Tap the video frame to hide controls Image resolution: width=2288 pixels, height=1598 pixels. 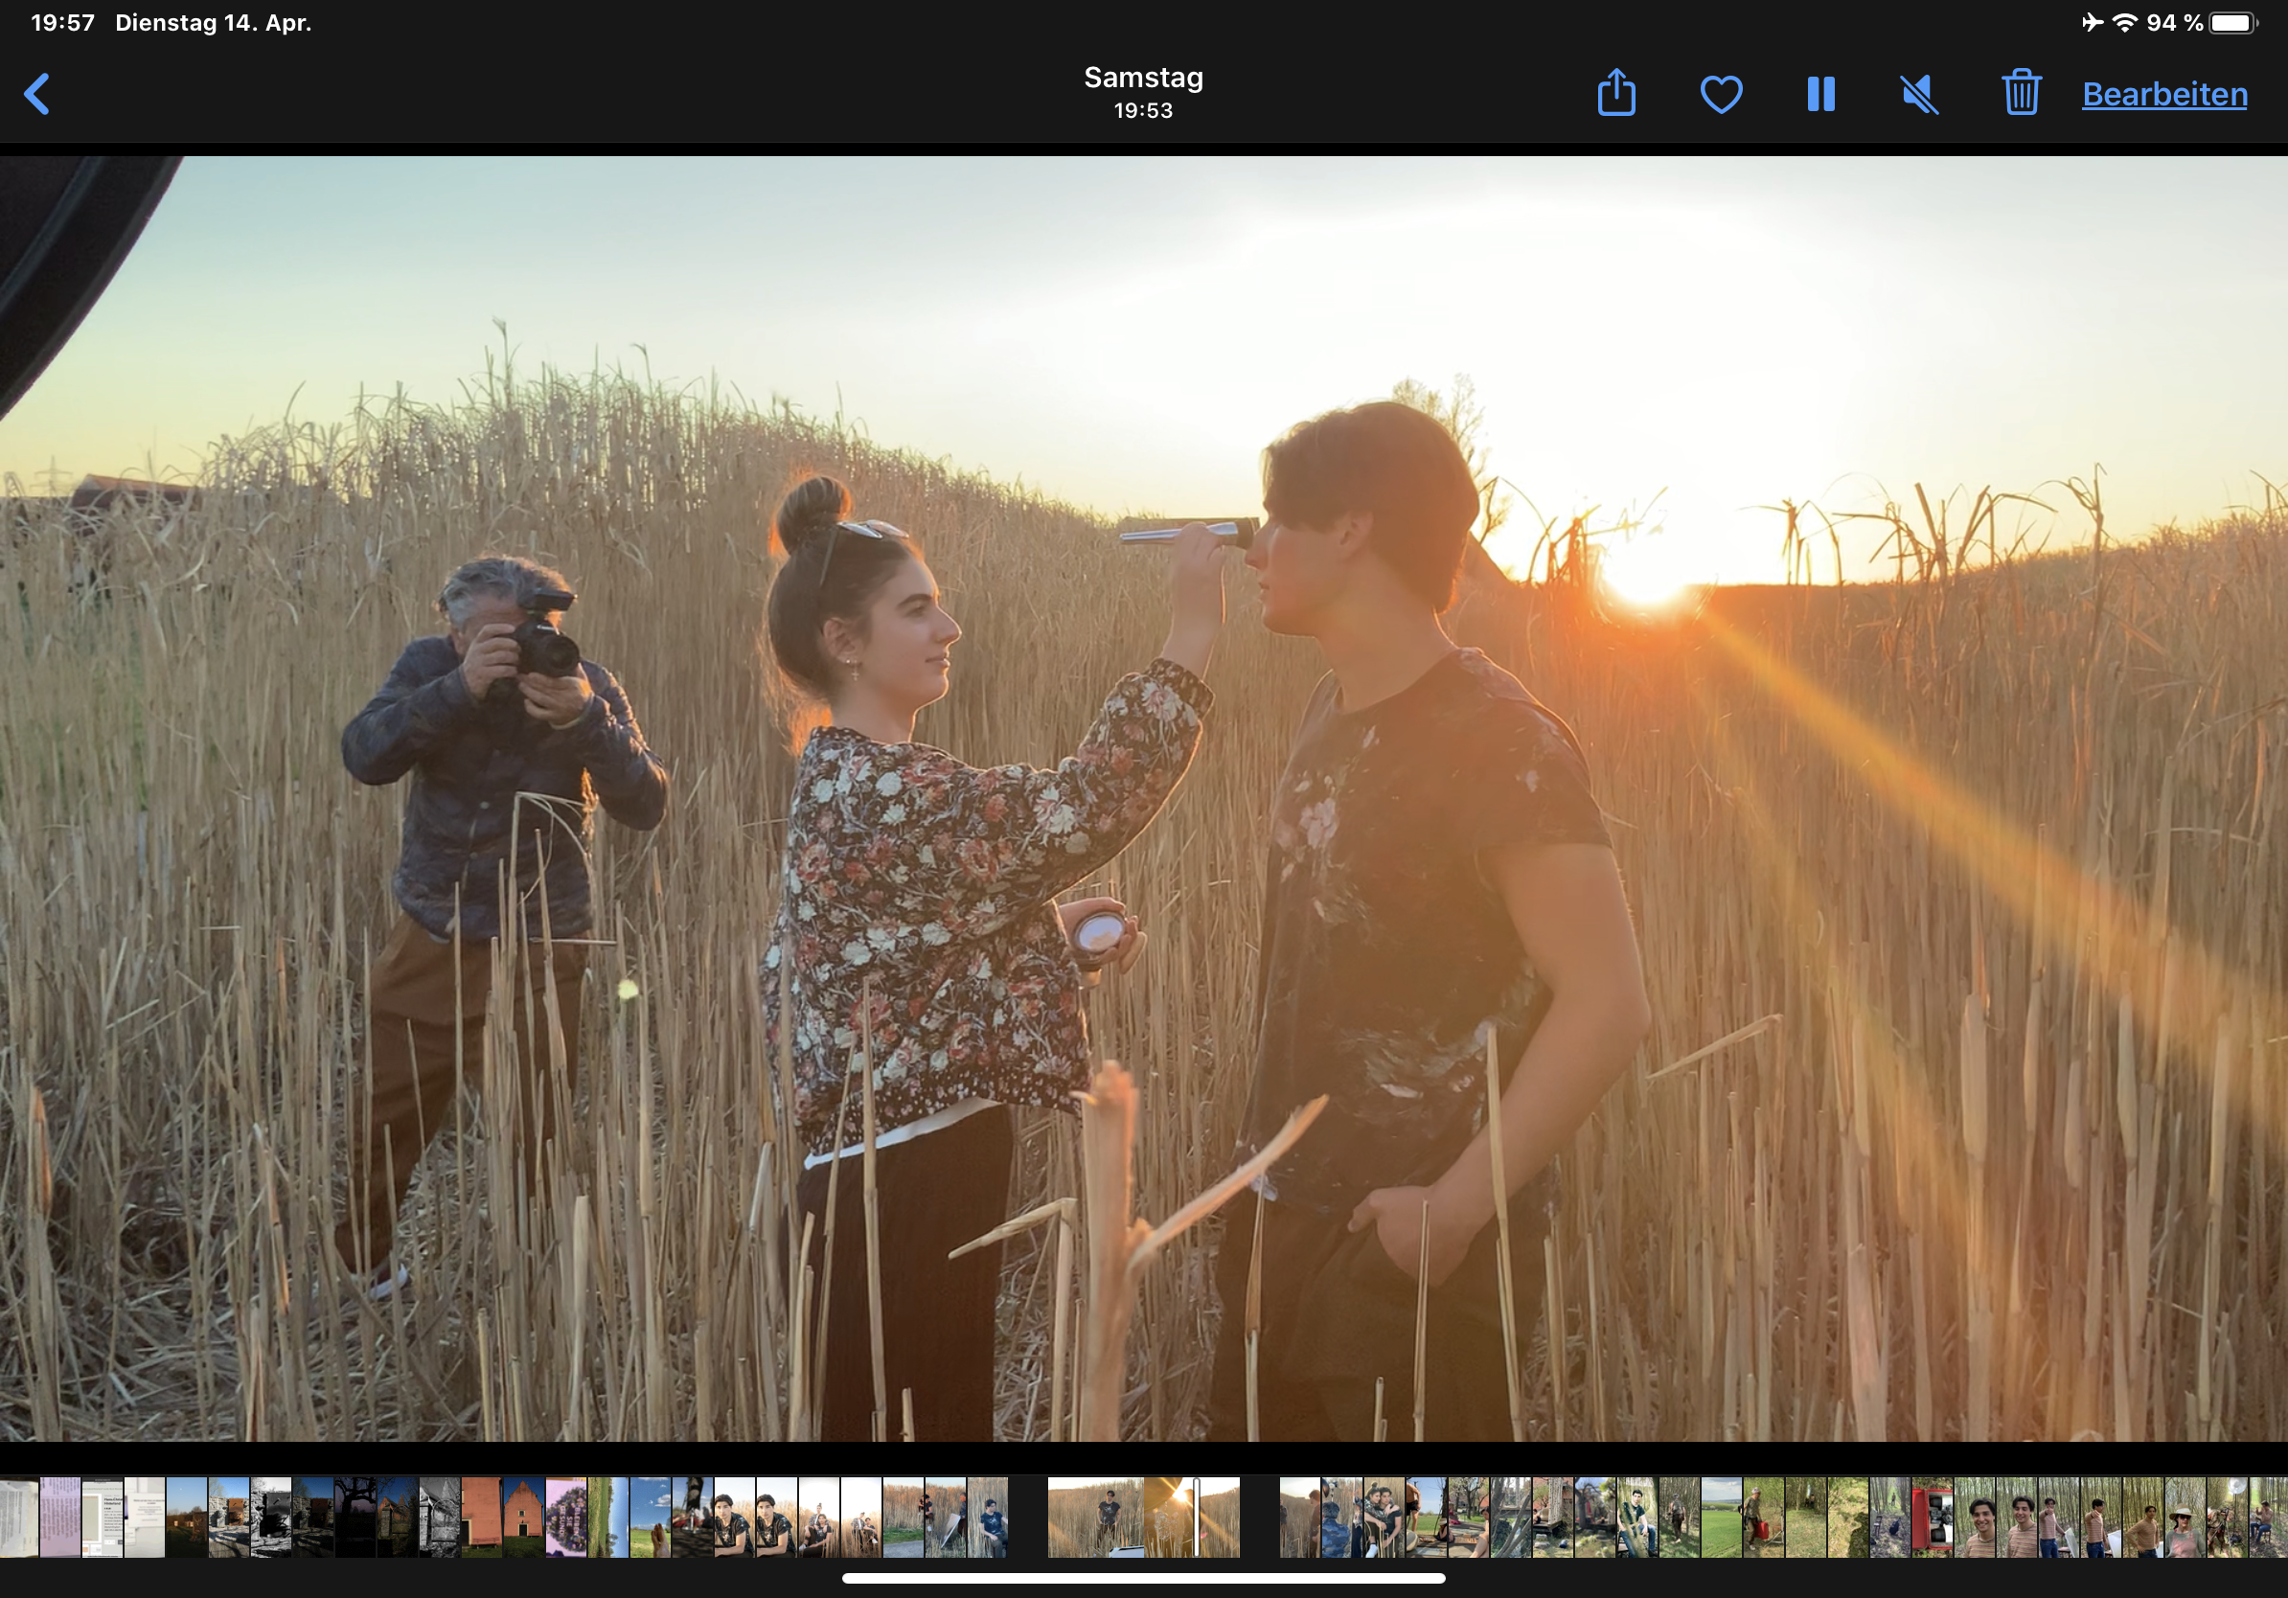pos(1143,797)
